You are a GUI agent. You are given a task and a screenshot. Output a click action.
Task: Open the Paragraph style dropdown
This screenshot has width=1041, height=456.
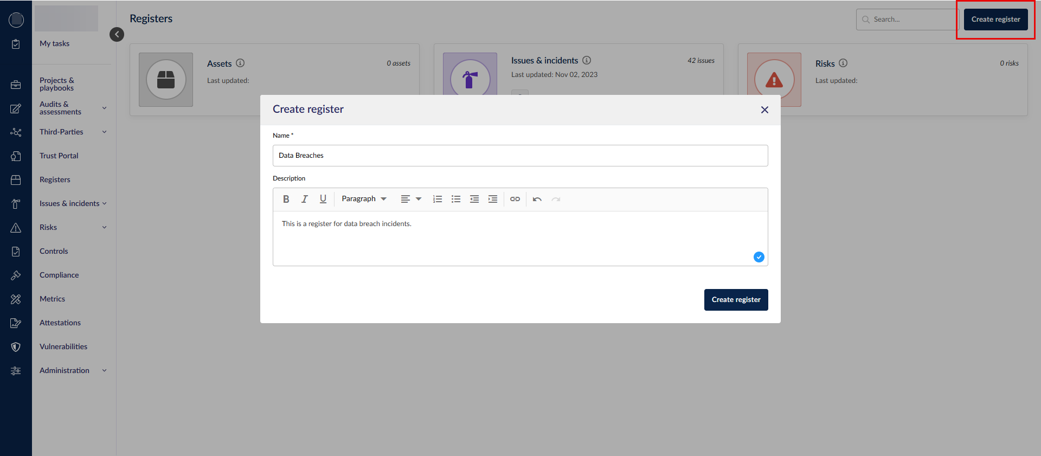[x=364, y=199]
